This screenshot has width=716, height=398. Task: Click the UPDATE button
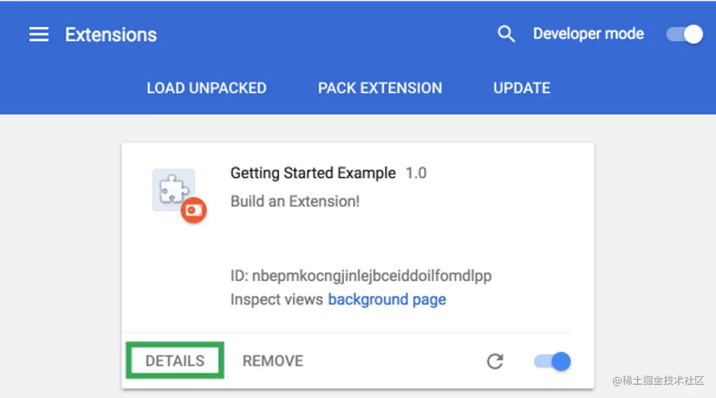522,88
